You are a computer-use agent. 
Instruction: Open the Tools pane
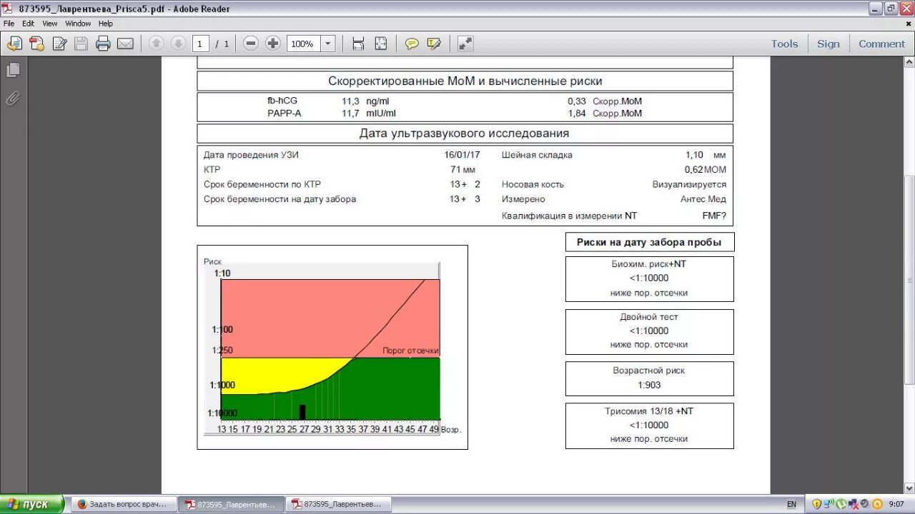click(x=784, y=44)
